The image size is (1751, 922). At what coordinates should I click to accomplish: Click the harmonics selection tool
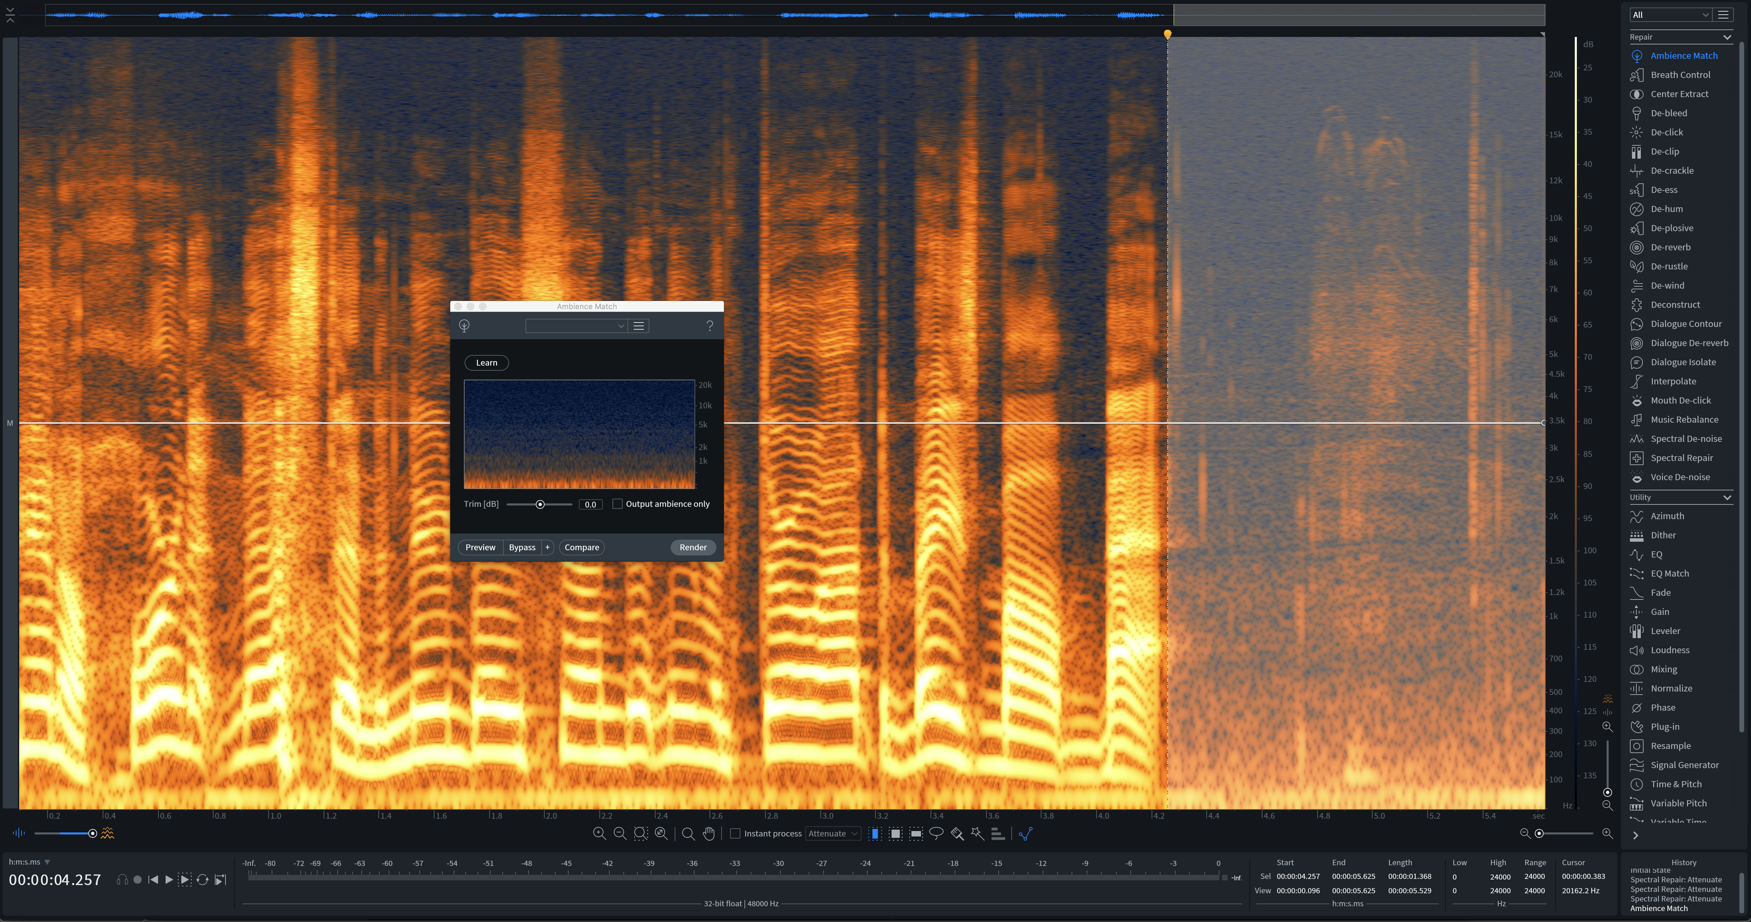click(x=998, y=834)
